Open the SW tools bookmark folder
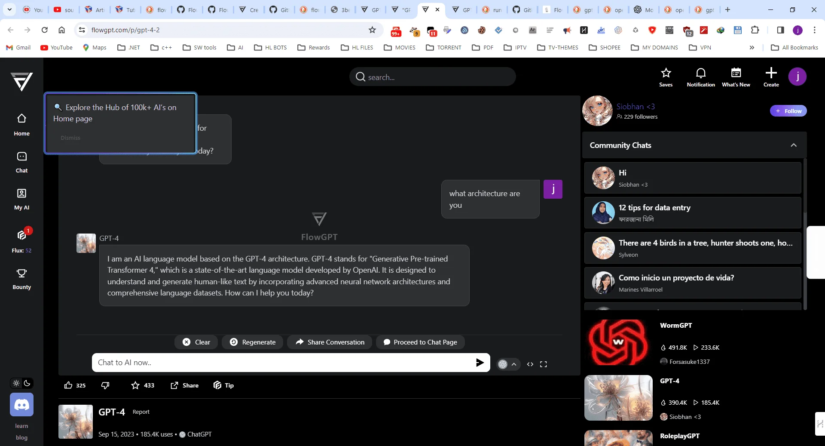 (199, 48)
